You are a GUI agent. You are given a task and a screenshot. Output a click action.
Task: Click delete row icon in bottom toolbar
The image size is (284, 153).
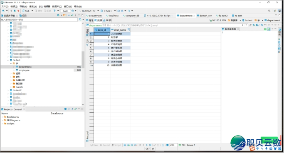pos(135,145)
